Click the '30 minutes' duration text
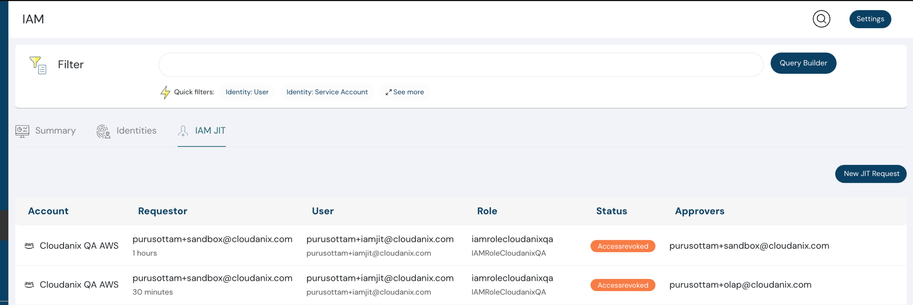913x305 pixels. pos(152,292)
